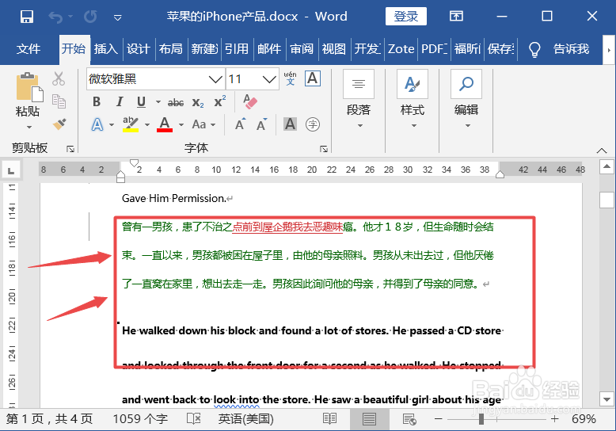Switch to the 审阅 tab

302,49
